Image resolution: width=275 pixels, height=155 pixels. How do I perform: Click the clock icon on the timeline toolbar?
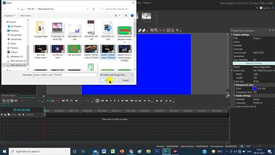(98, 101)
